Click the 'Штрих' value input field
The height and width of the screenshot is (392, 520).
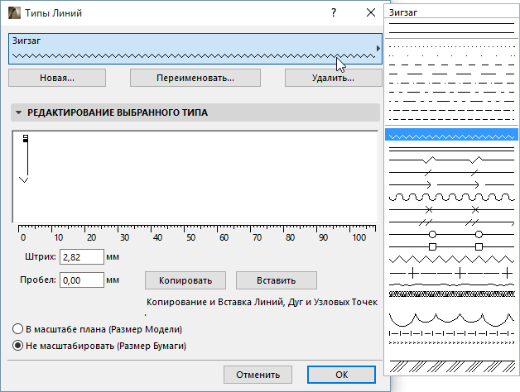click(80, 258)
